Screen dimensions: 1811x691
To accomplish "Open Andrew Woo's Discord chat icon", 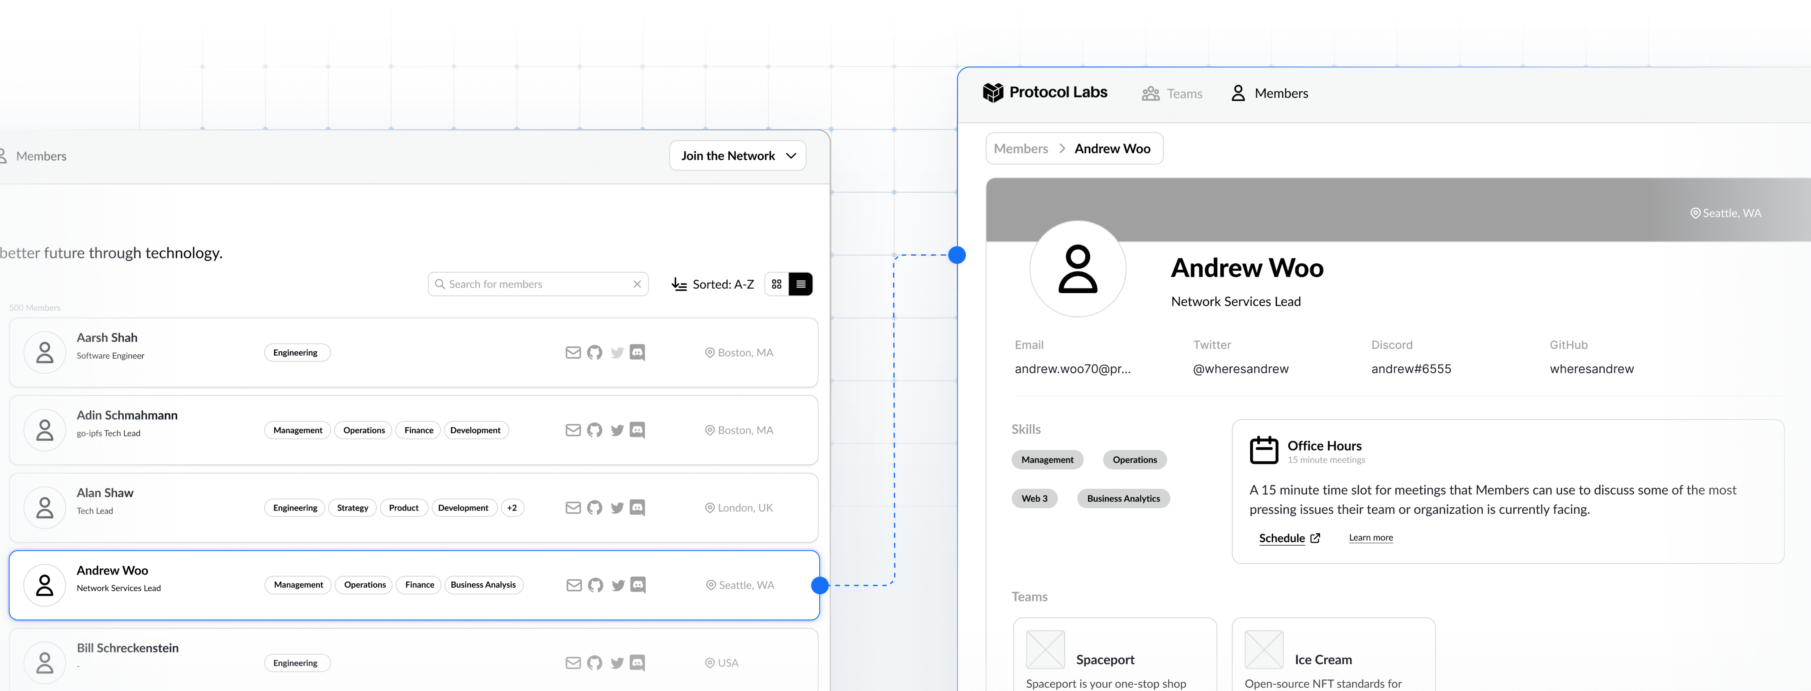I will 638,585.
